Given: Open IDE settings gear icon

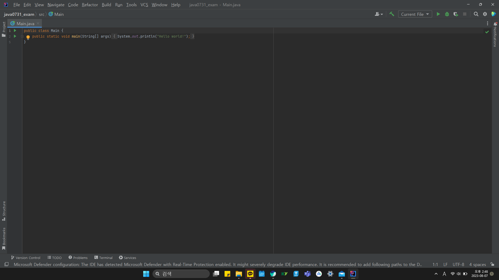Looking at the screenshot, I should [485, 14].
